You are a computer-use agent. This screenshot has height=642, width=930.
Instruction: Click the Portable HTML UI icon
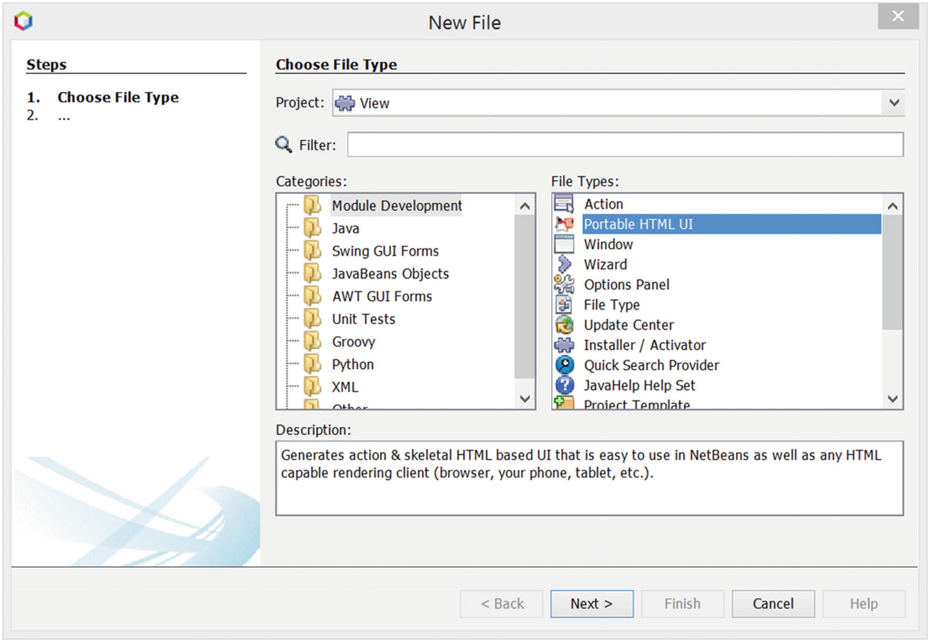tap(564, 224)
